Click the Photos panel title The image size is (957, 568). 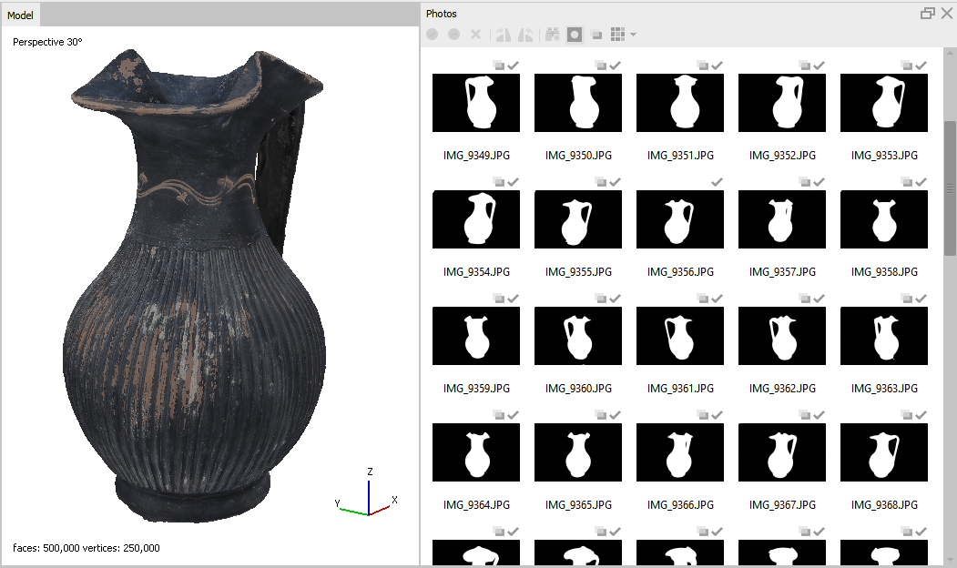tap(442, 14)
